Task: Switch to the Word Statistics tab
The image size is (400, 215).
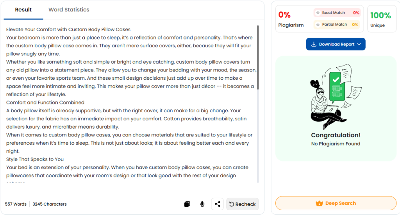Action: pyautogui.click(x=69, y=10)
